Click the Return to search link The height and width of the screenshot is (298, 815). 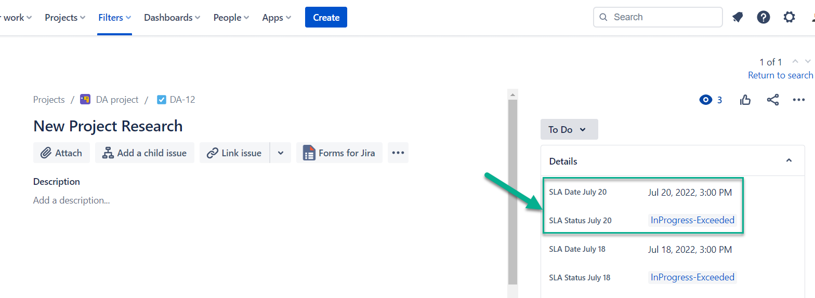(x=780, y=75)
